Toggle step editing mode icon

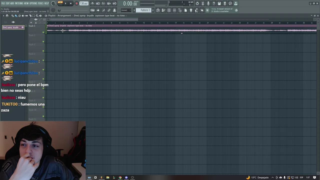(x=103, y=10)
